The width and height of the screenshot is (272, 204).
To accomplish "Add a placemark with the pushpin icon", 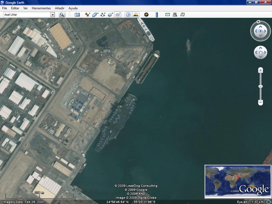I will click(87, 15).
